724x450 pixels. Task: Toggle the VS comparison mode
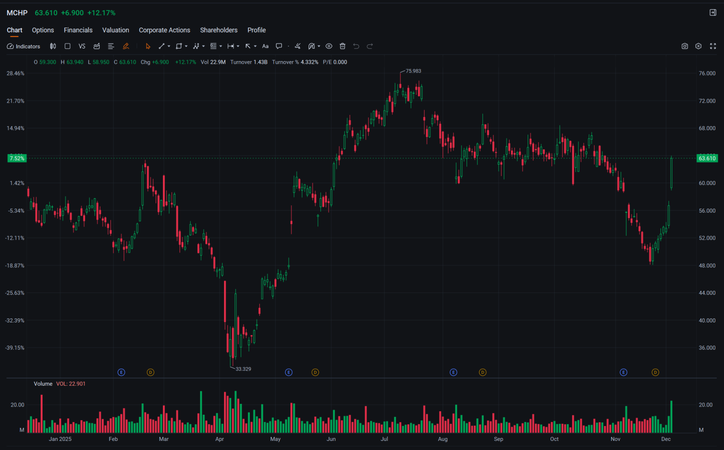pos(82,46)
